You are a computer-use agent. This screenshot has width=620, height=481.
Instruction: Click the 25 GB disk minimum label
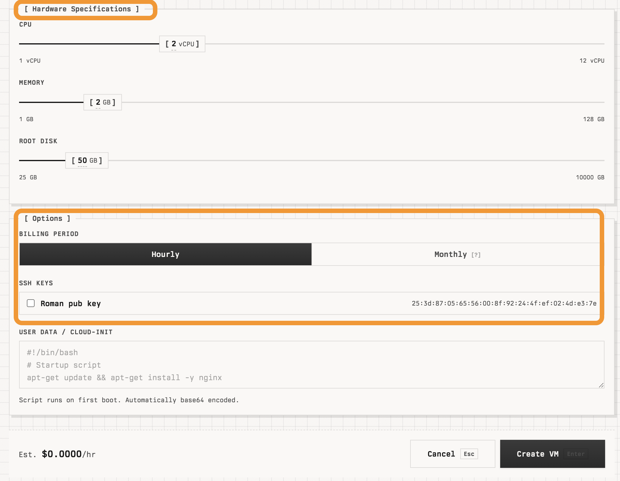click(x=28, y=177)
